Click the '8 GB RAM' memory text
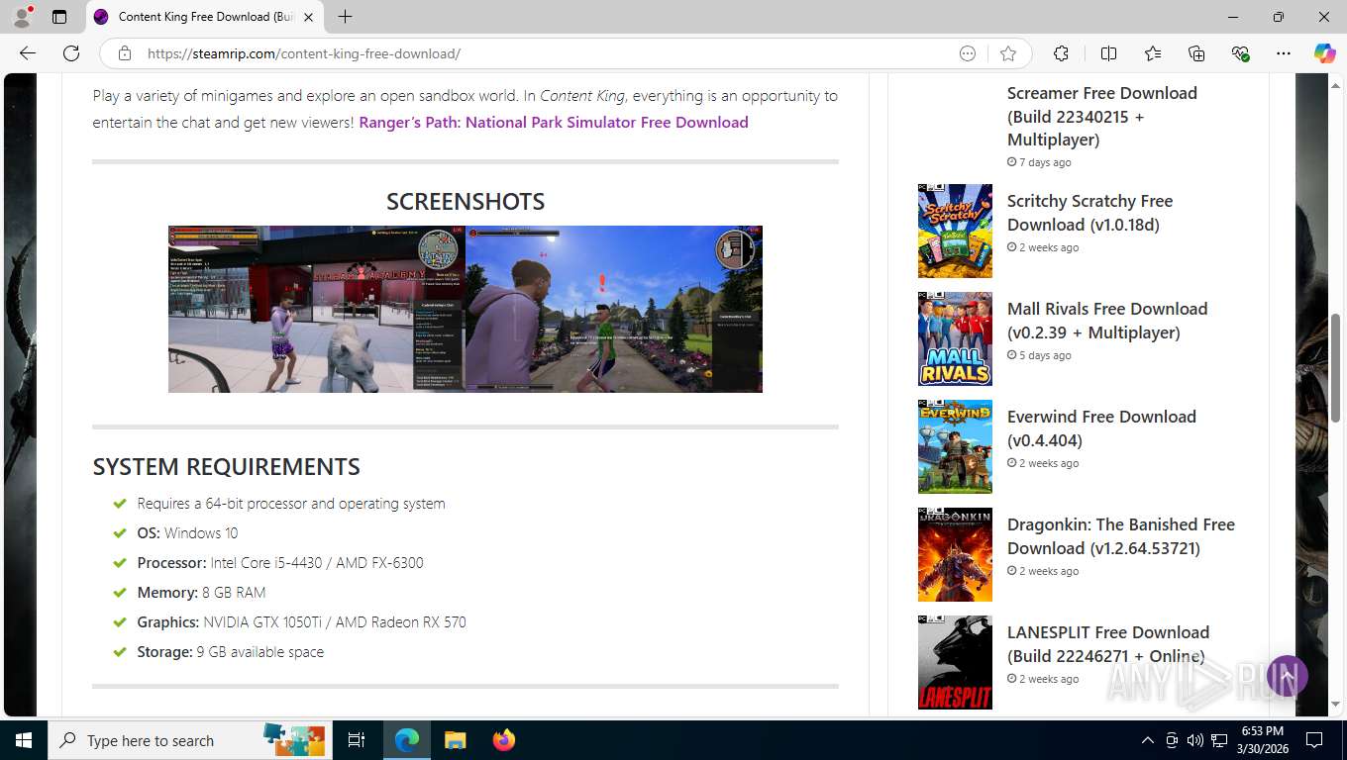The height and width of the screenshot is (760, 1347). (234, 593)
